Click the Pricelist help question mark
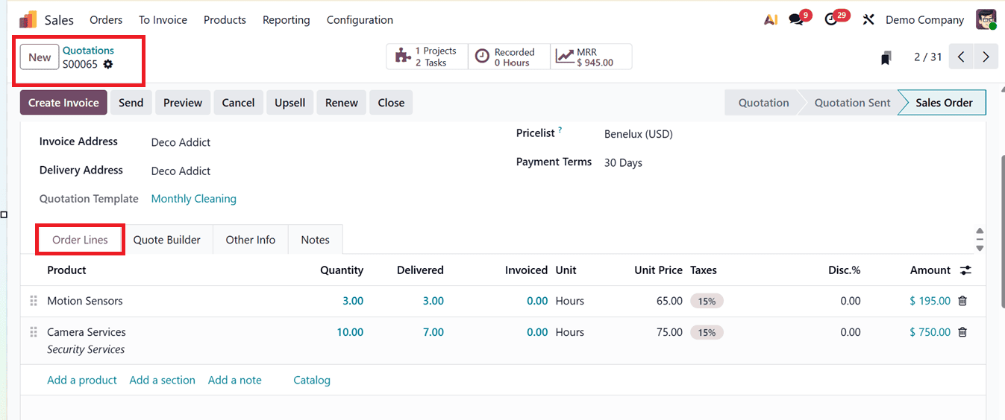The width and height of the screenshot is (1005, 420). [560, 130]
